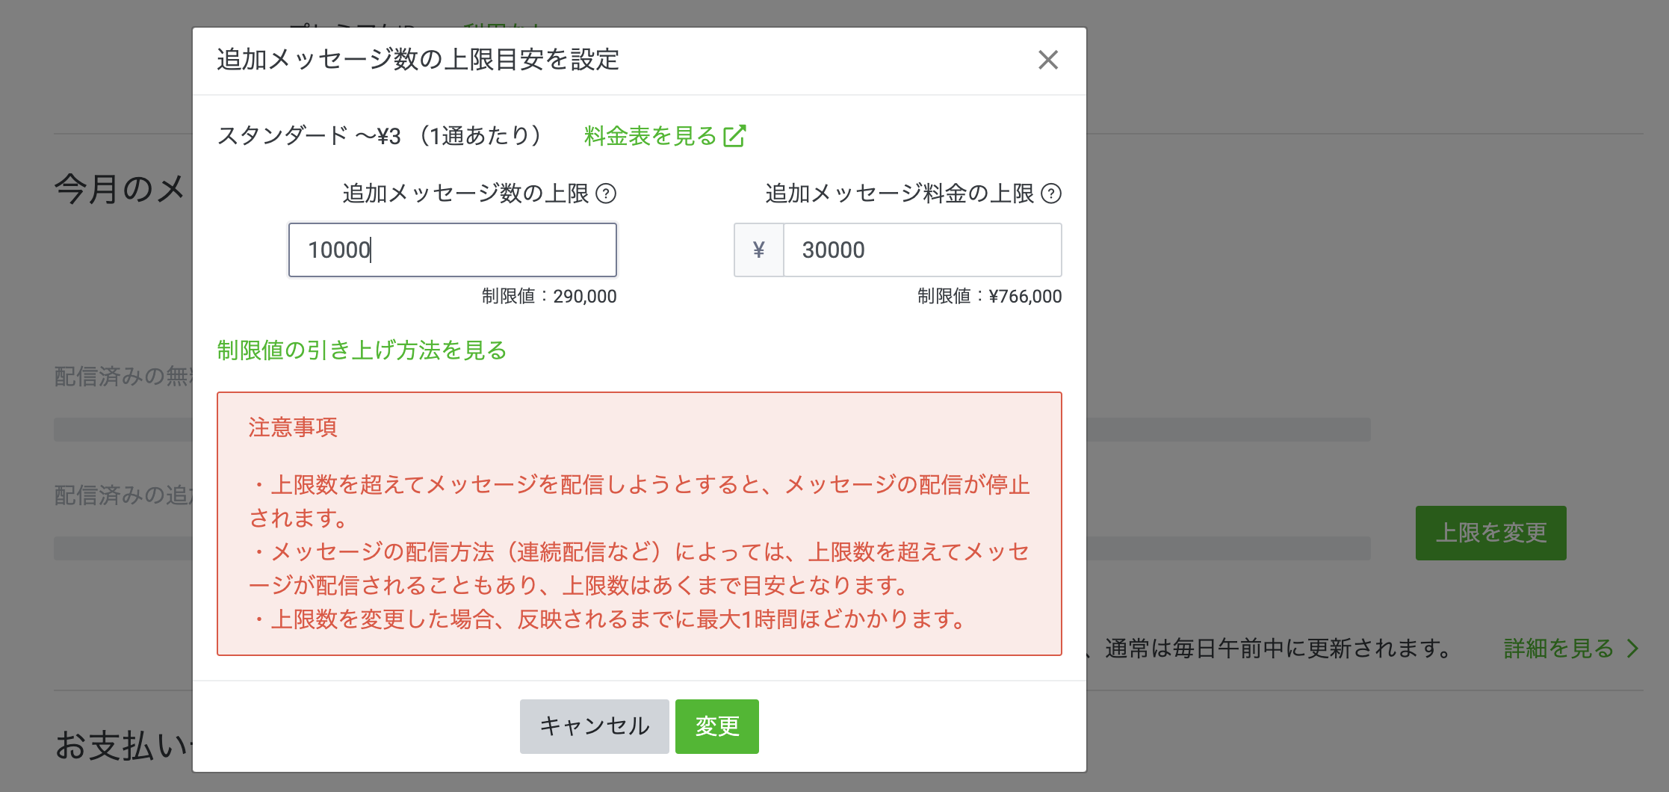Click the キャンセル button
The height and width of the screenshot is (792, 1669).
tap(595, 726)
